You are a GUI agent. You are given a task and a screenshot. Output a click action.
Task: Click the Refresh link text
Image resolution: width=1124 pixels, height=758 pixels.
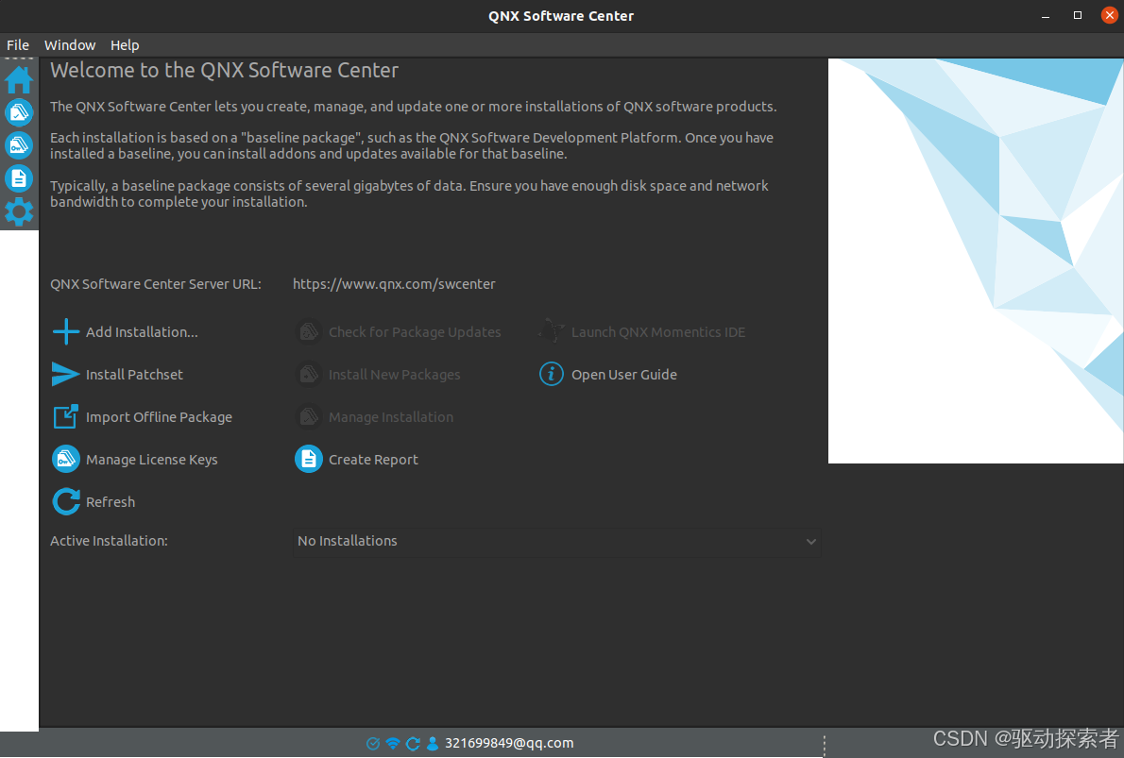point(111,501)
